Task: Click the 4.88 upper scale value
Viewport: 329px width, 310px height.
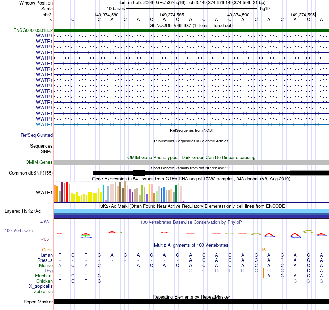Action: coord(44,222)
